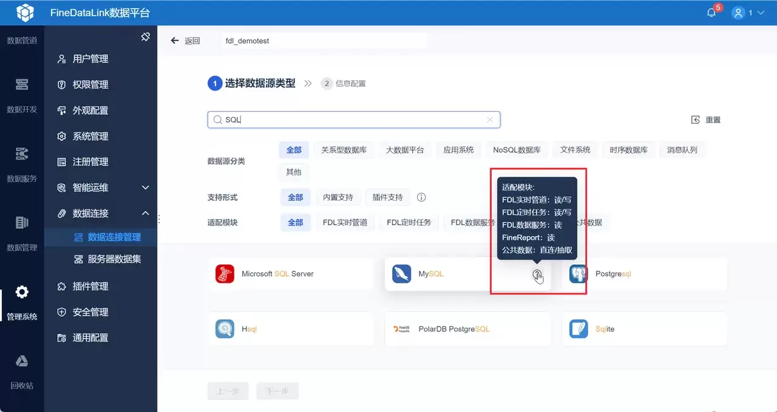This screenshot has width=777, height=412.
Task: Select the Microsoft SQL Server data source
Action: [x=291, y=274]
